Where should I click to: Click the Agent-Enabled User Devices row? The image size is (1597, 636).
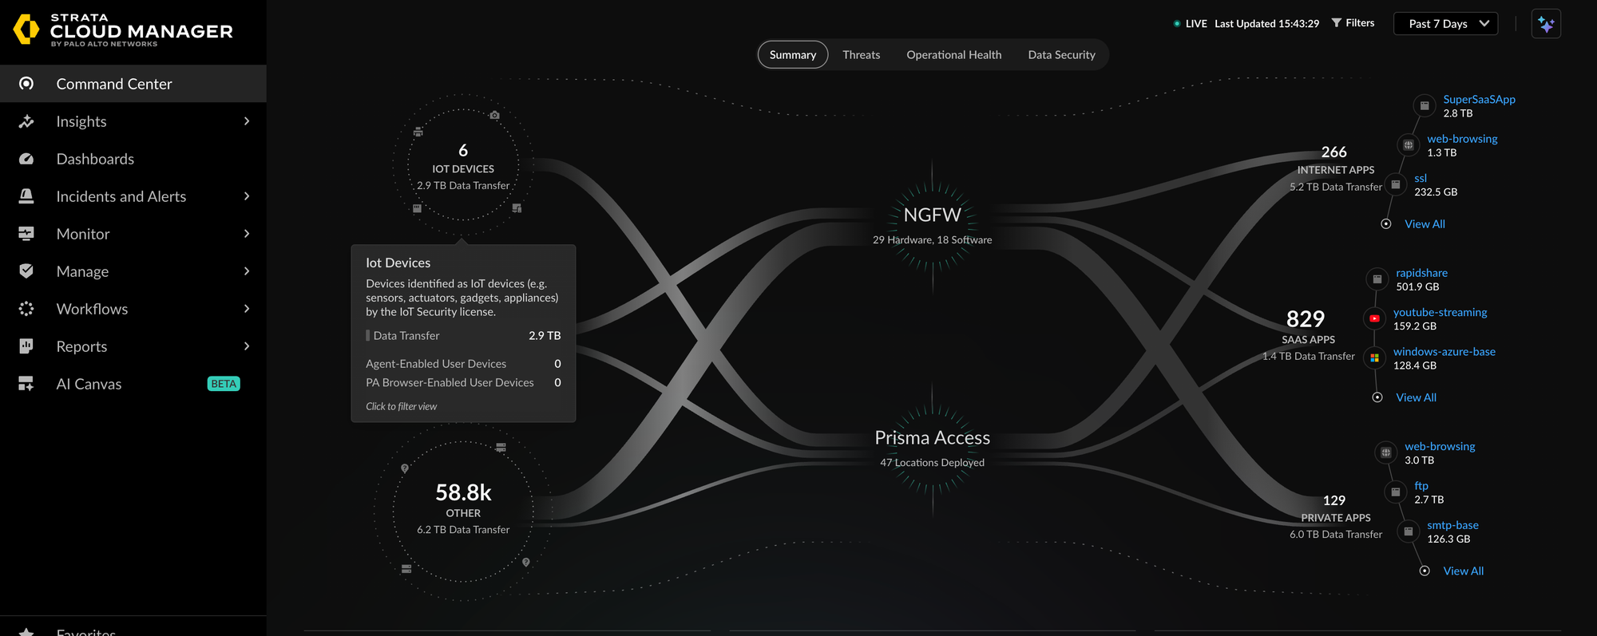pos(463,364)
